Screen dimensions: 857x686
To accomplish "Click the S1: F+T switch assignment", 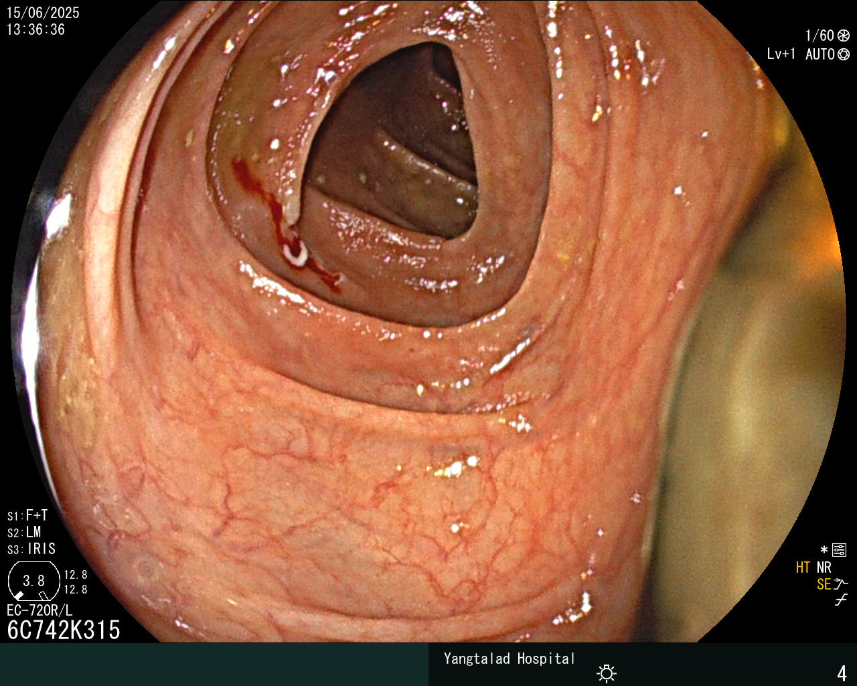I will point(27,516).
